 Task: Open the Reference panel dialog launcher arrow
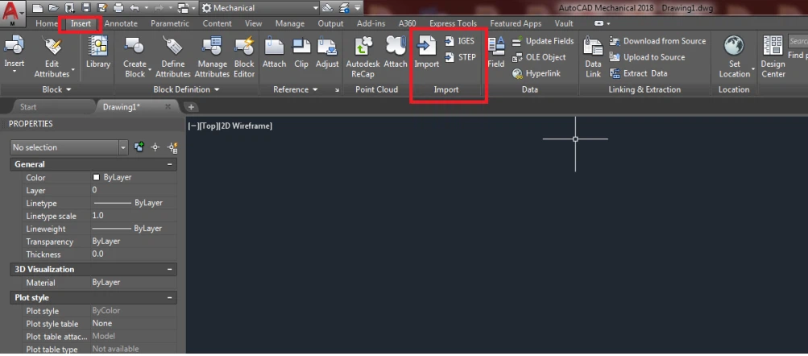pos(337,90)
